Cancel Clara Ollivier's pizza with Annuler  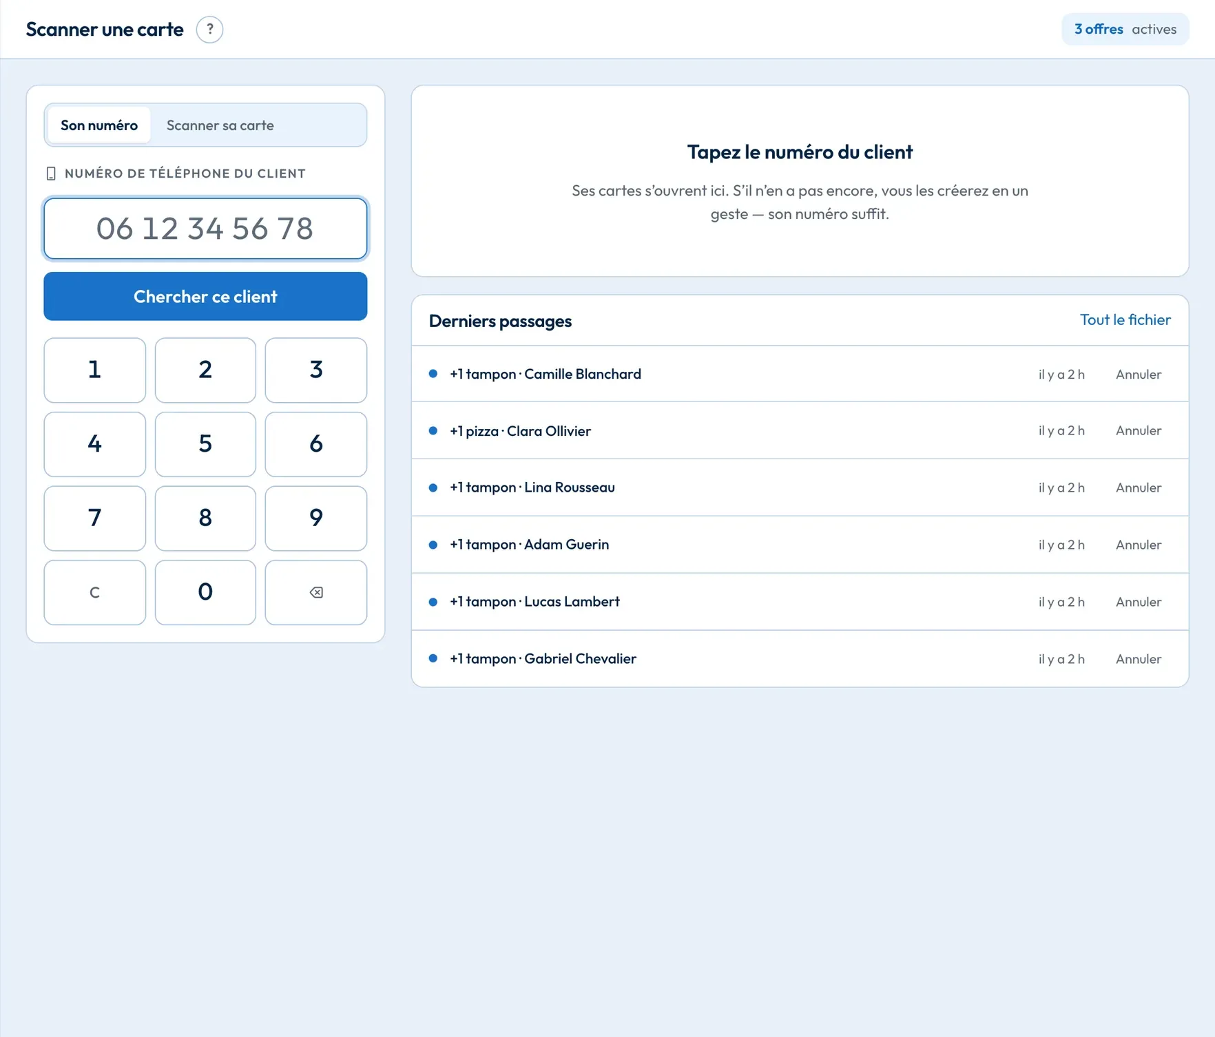coord(1139,430)
